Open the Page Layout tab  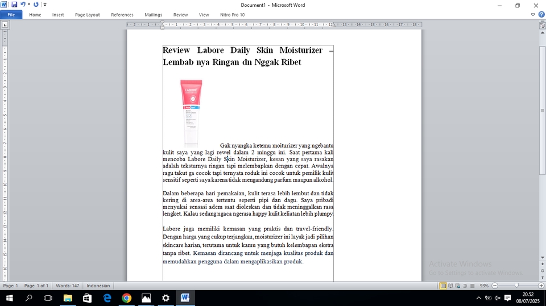coord(88,15)
